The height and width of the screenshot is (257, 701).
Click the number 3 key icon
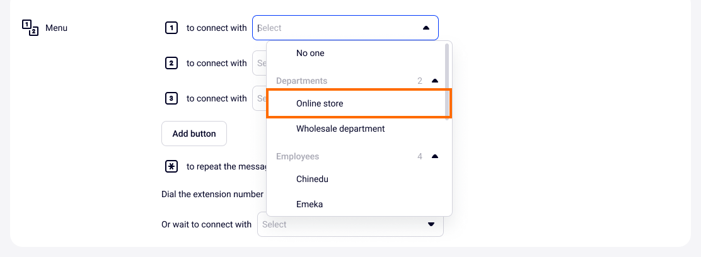tap(171, 98)
